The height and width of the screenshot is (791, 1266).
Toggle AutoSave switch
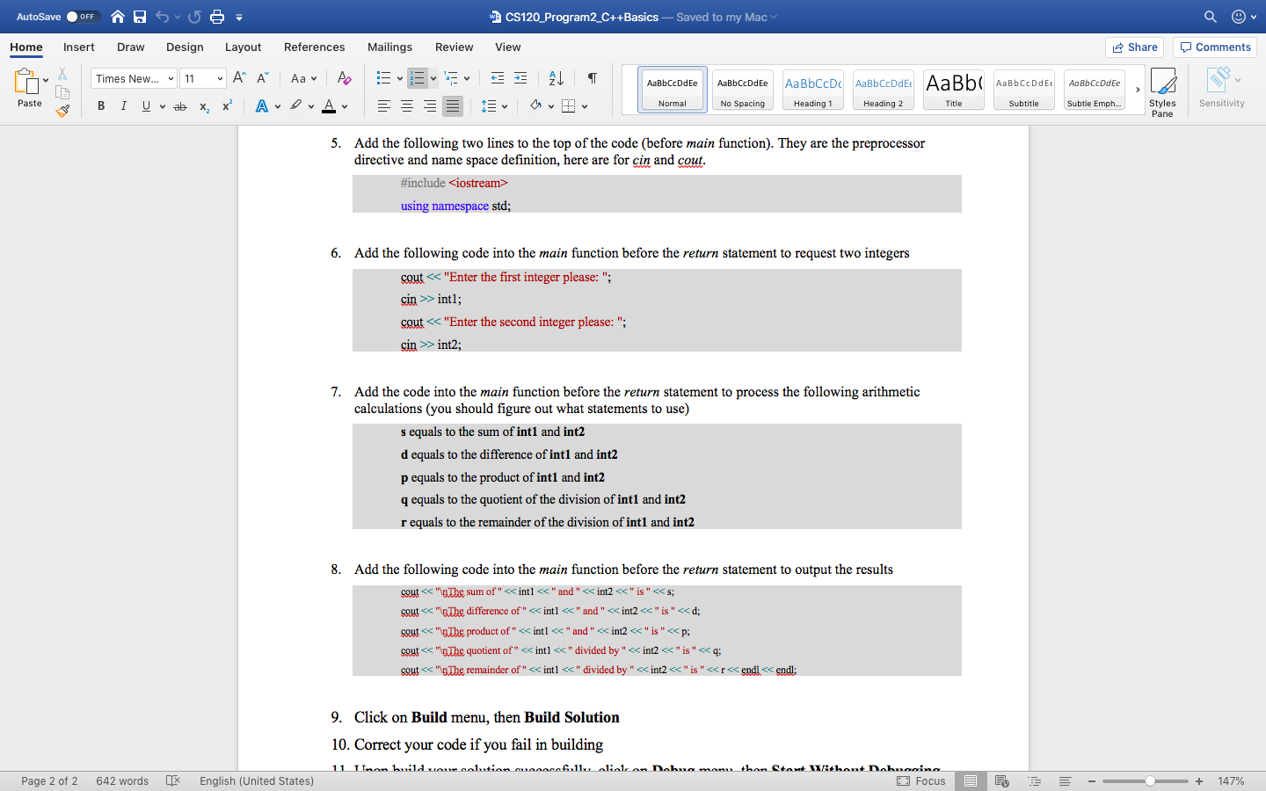83,17
